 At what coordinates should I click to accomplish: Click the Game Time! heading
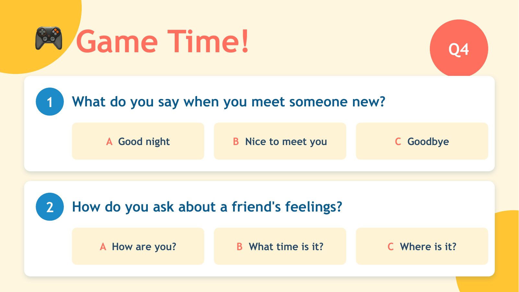point(163,41)
